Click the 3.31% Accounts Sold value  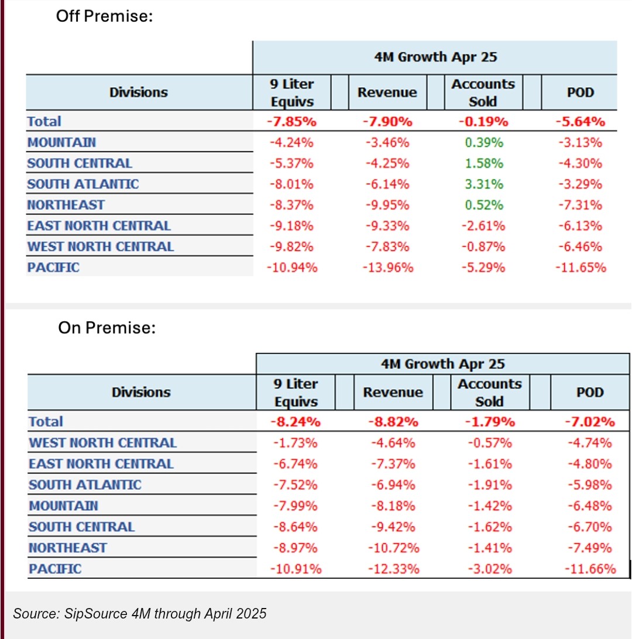(x=483, y=184)
